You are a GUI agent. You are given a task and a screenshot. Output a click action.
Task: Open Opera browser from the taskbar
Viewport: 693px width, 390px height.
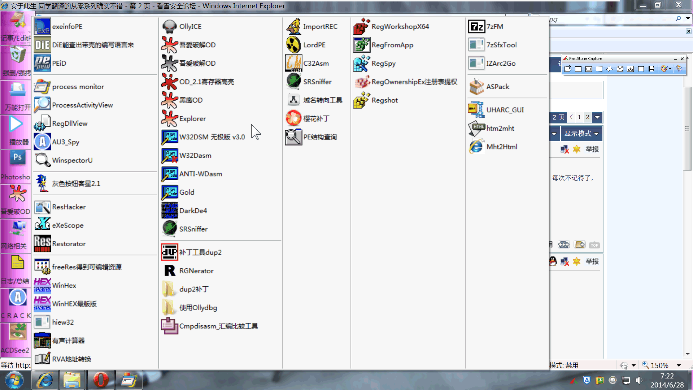pyautogui.click(x=101, y=380)
